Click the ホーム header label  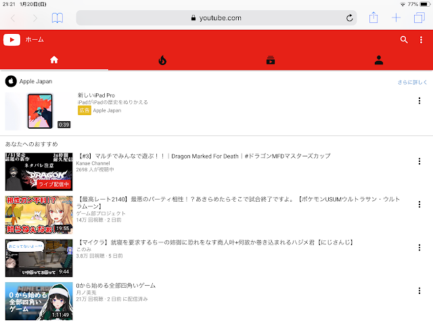(x=35, y=40)
